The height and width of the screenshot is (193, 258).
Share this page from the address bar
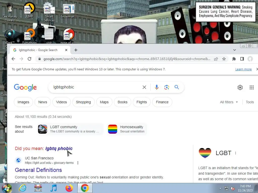click(216, 59)
